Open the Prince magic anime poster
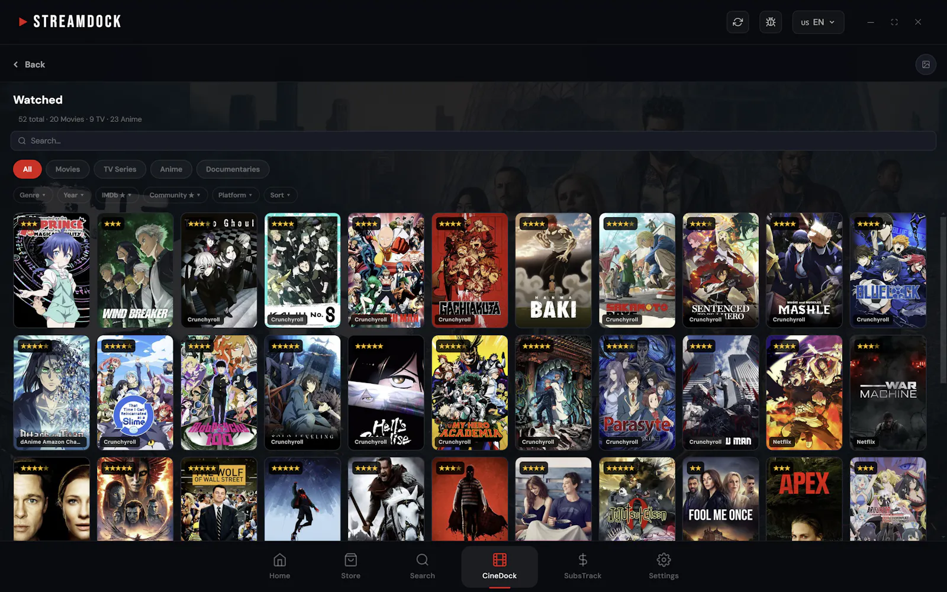The width and height of the screenshot is (947, 592). pyautogui.click(x=51, y=270)
